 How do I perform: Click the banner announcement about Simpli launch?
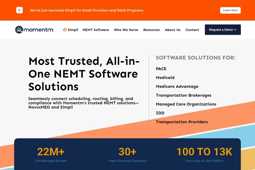87,10
